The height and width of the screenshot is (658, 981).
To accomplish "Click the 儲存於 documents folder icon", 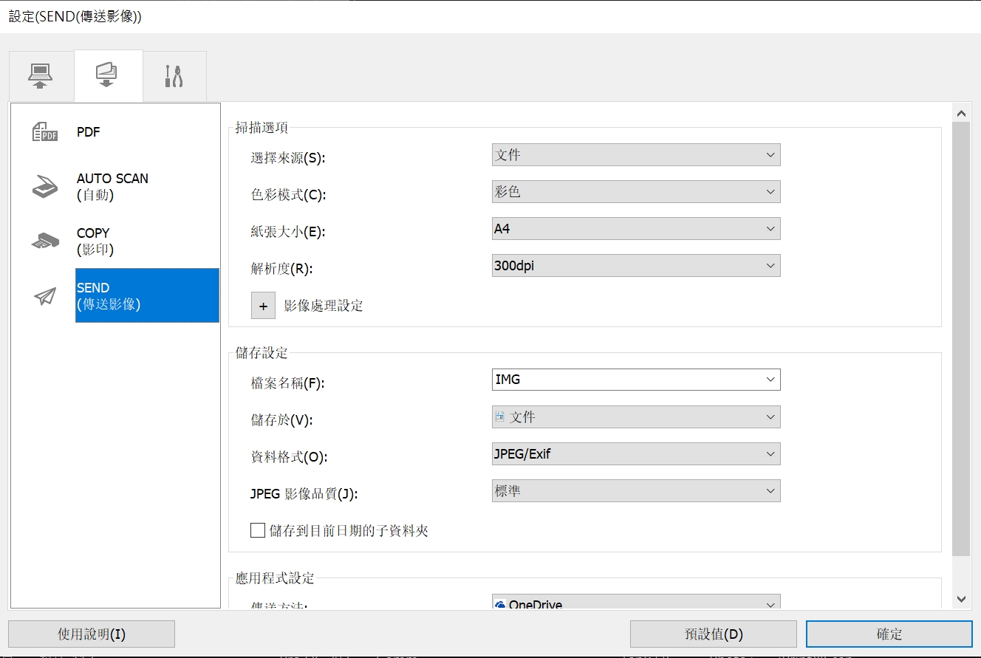I will (x=500, y=417).
